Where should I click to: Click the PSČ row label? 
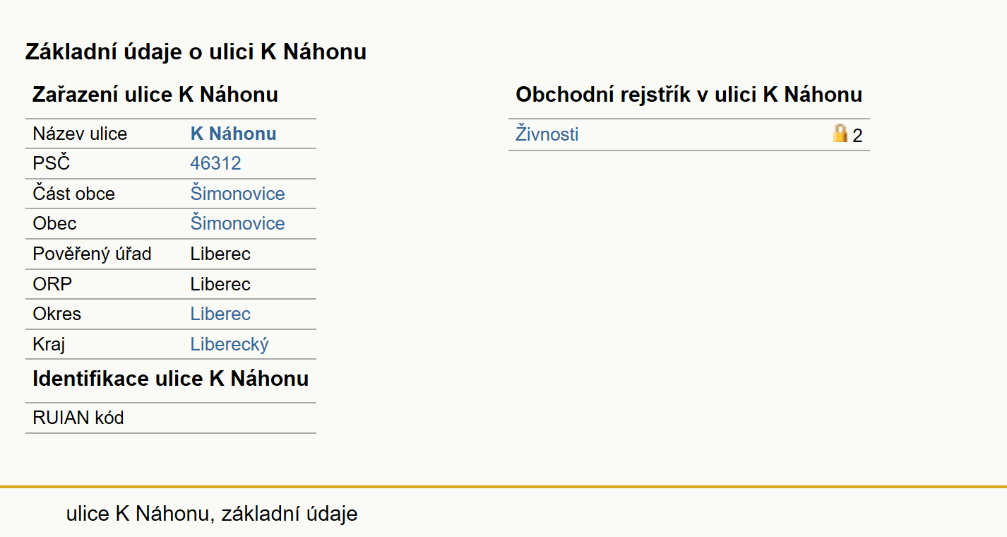pyautogui.click(x=52, y=163)
